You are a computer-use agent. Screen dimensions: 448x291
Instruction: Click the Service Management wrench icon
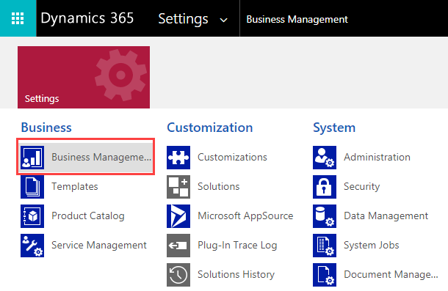tap(32, 246)
